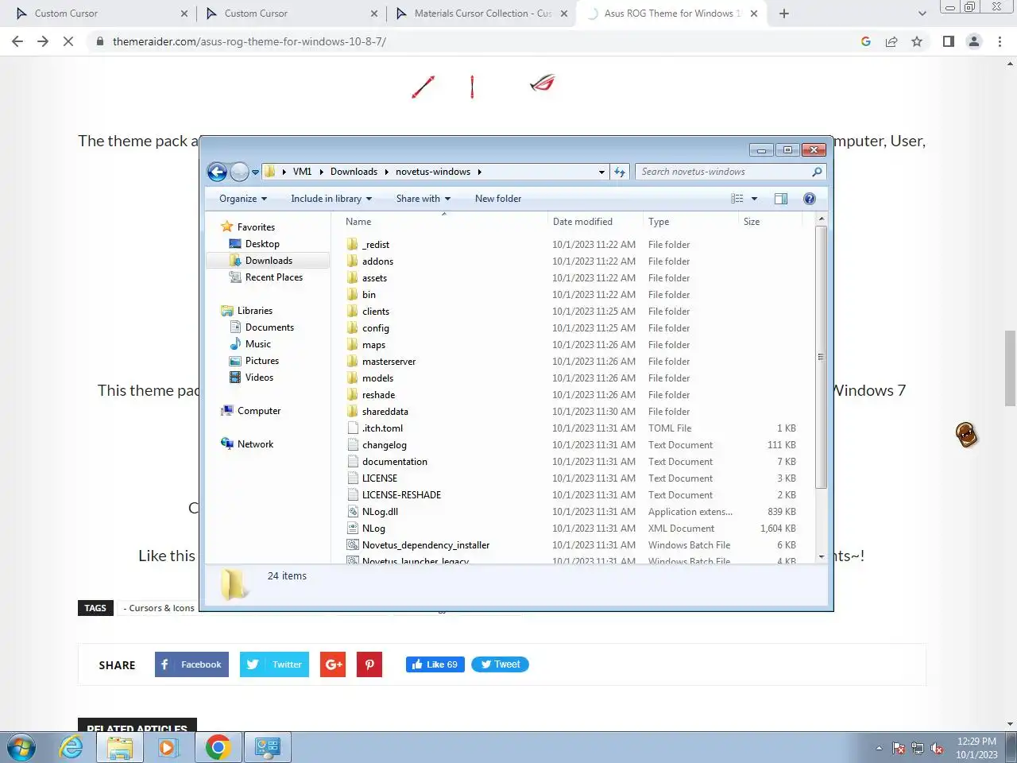Open the Include in library menu
The width and height of the screenshot is (1017, 763).
click(x=331, y=199)
